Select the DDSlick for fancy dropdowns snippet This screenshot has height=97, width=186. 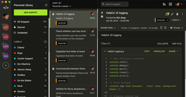pyautogui.click(x=73, y=91)
